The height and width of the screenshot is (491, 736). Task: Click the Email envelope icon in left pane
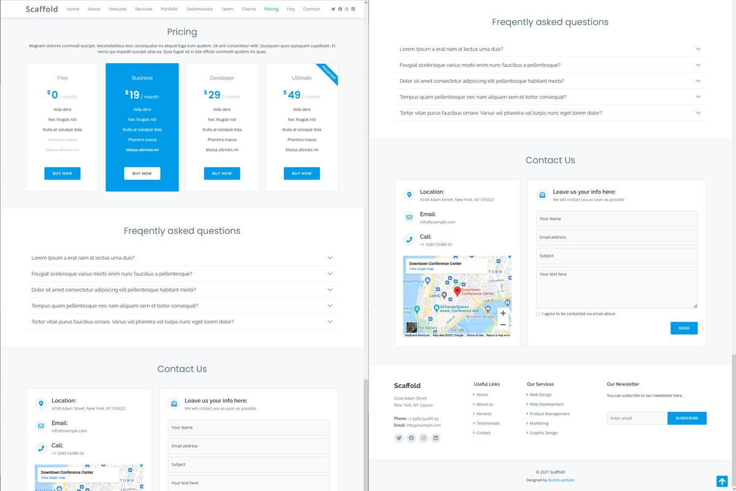point(41,426)
